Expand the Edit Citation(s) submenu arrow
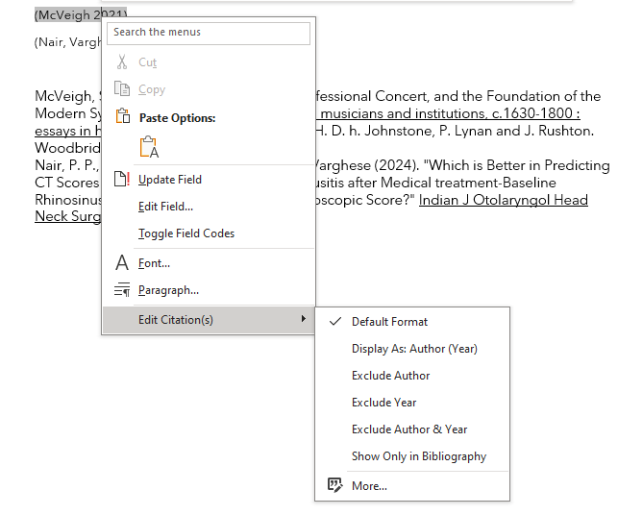Image resolution: width=618 pixels, height=515 pixels. click(x=304, y=320)
